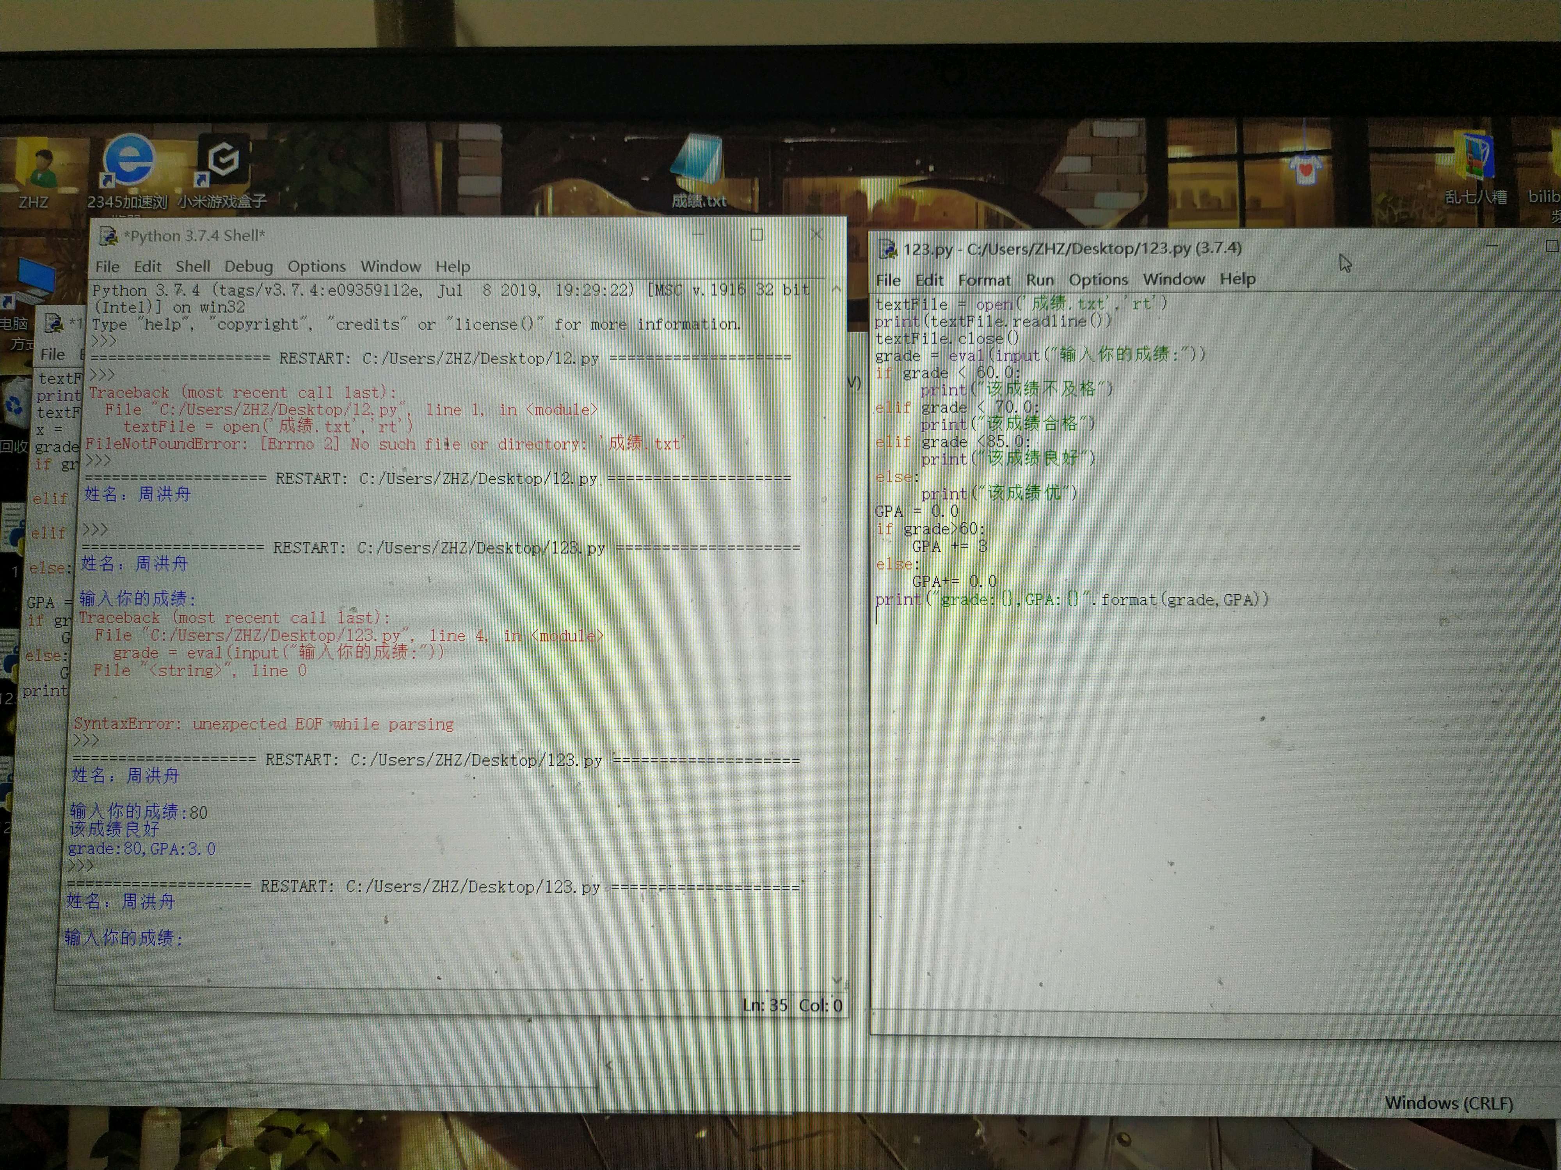Viewport: 1561px width, 1170px height.
Task: Click the grade = eval(input line in editor
Action: (x=1040, y=355)
